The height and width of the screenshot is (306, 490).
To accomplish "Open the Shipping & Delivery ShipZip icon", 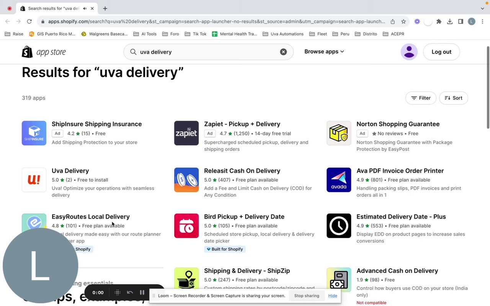I will (x=186, y=280).
